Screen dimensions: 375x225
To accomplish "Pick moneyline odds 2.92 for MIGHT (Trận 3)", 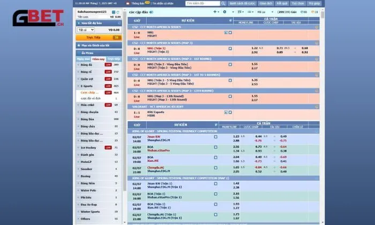I will pyautogui.click(x=254, y=52).
